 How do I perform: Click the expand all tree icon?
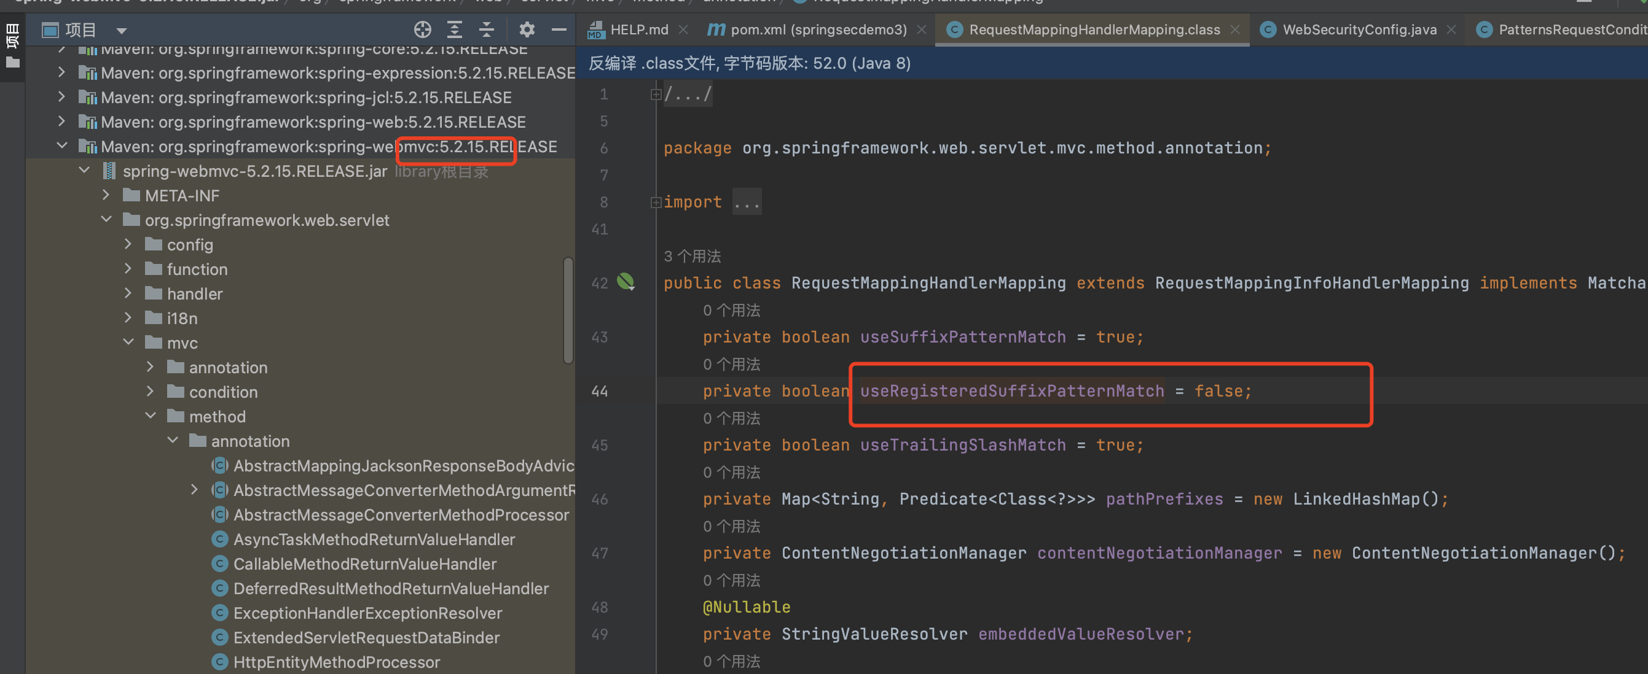pos(454,29)
